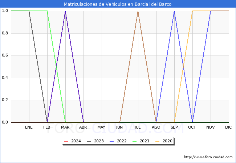Viewport: 236px width, 163px height.
Task: Click the 1.0 y-axis value
Action: pos(5,11)
